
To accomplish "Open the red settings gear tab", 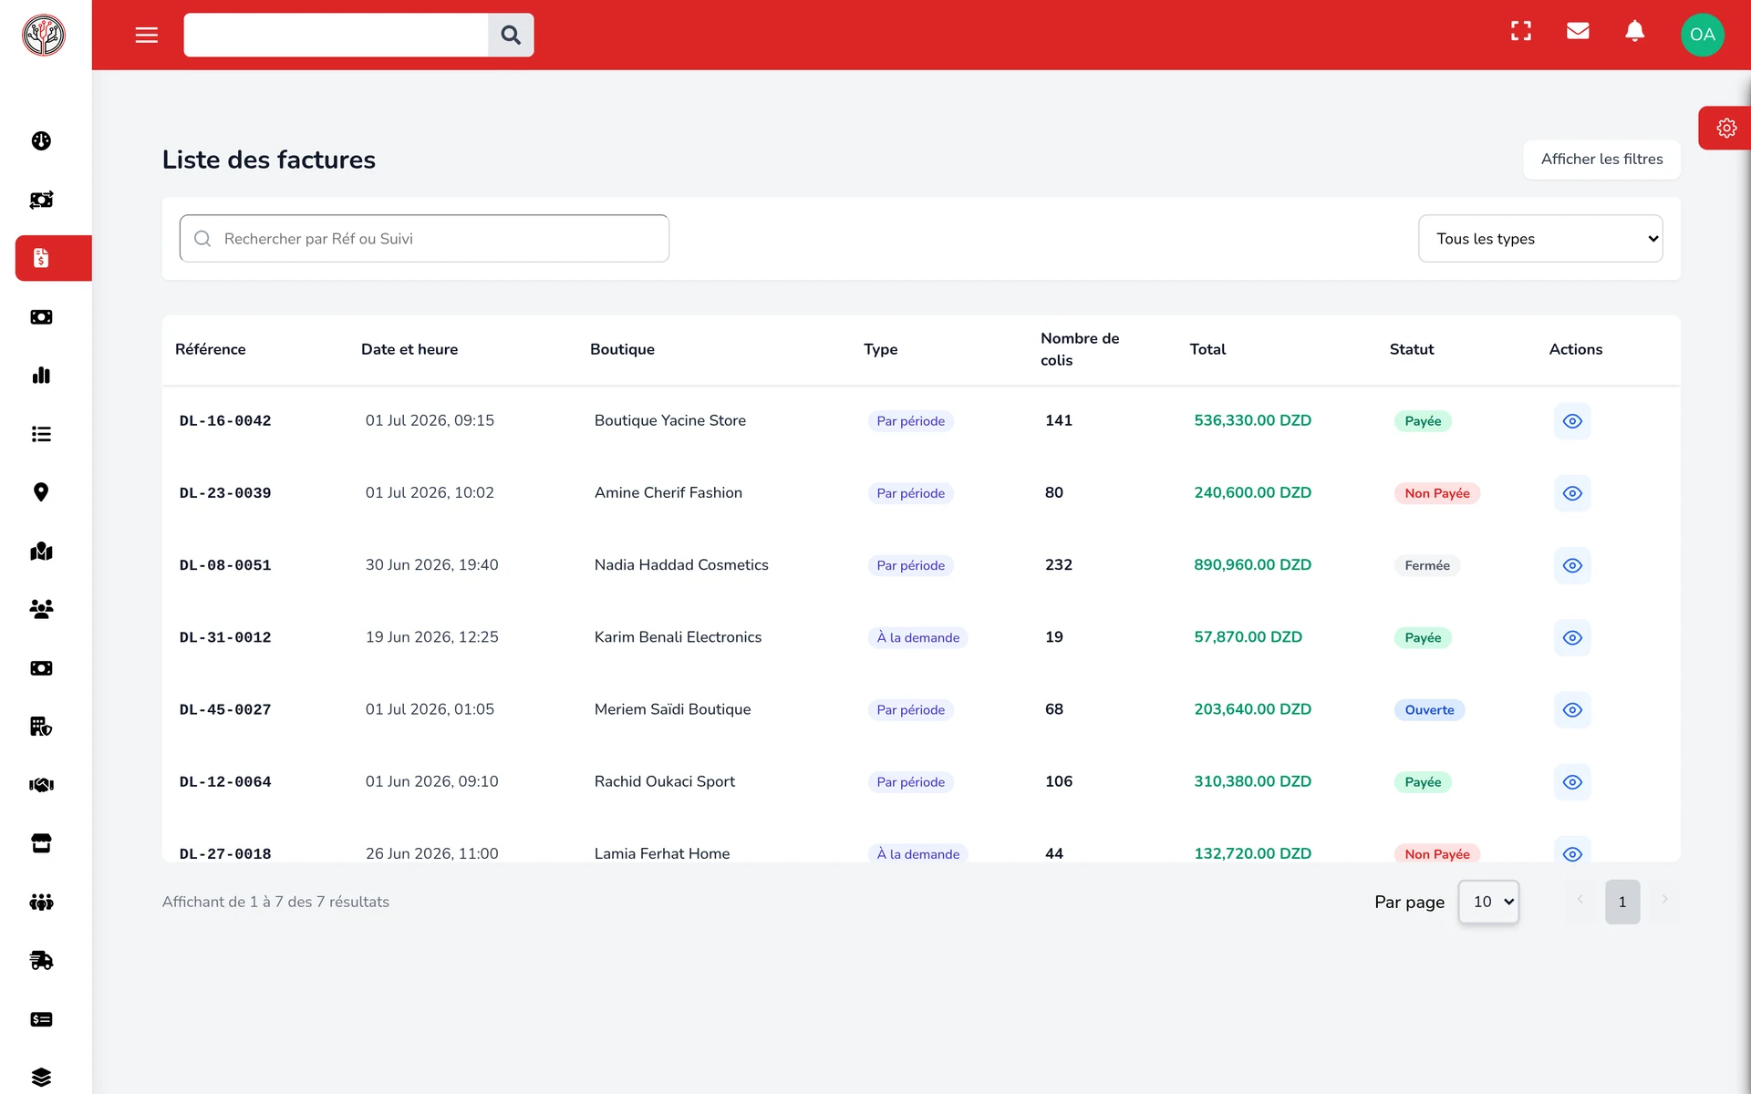I will click(1725, 128).
